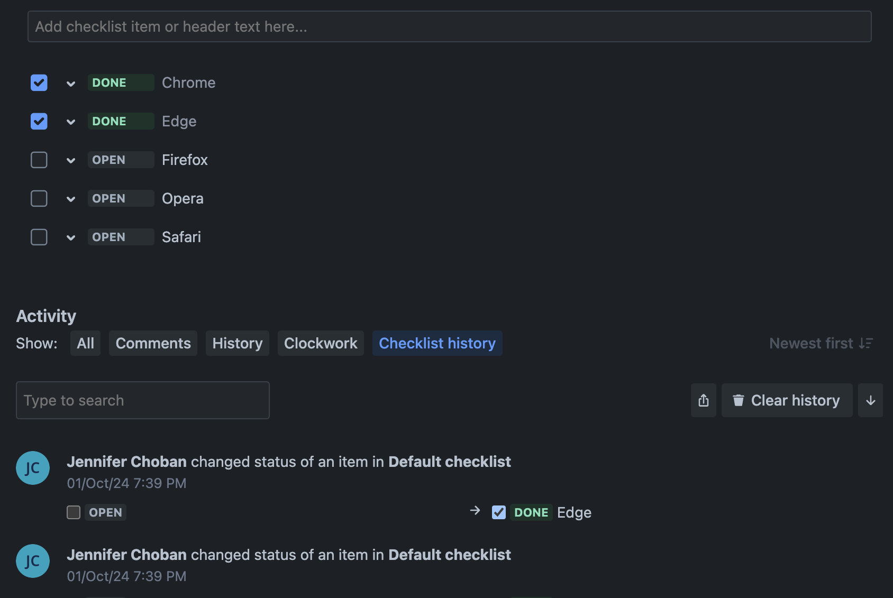Check the Firefox checklist item
893x598 pixels.
(39, 160)
